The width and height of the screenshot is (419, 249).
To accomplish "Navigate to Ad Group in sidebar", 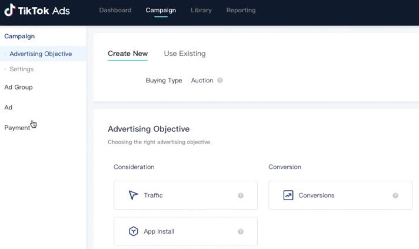I will [x=18, y=87].
